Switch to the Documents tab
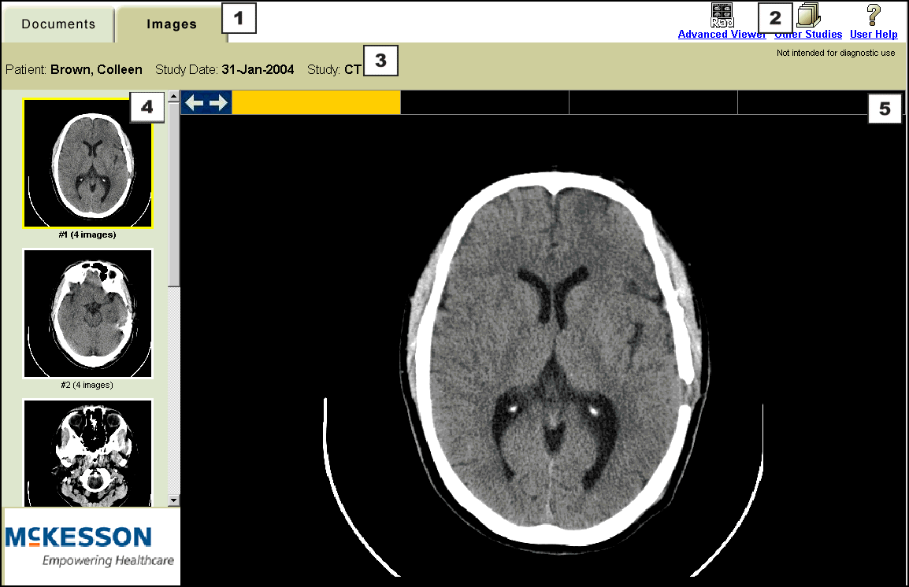 pos(58,24)
